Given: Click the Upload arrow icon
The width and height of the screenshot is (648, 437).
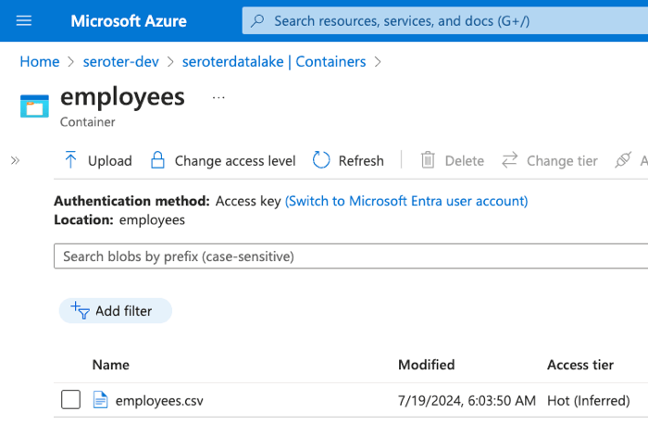Looking at the screenshot, I should coord(71,160).
